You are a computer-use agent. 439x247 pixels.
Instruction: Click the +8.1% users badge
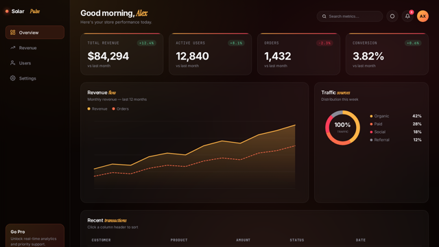[236, 43]
